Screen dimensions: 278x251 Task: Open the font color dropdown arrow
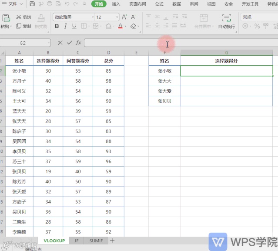[x=126, y=27]
